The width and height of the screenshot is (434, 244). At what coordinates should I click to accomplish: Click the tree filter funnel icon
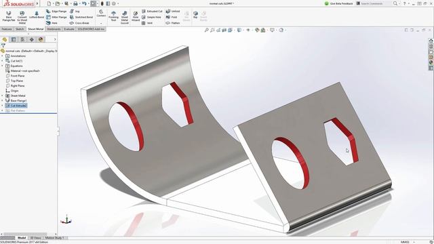pyautogui.click(x=3, y=45)
